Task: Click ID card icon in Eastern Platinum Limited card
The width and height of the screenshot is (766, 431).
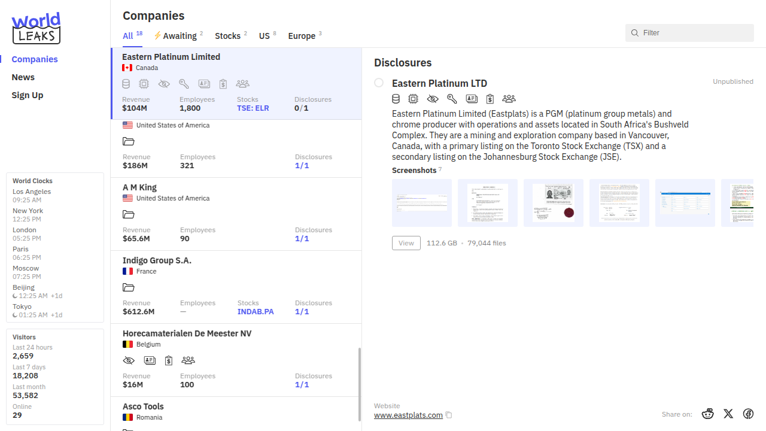Action: tap(204, 84)
